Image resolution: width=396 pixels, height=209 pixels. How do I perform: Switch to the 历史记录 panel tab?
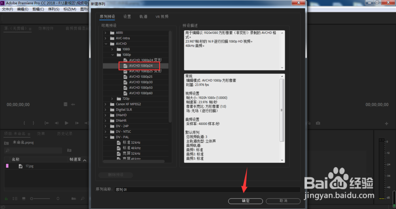click(x=65, y=134)
